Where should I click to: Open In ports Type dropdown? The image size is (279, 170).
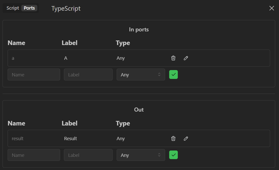[x=141, y=75]
